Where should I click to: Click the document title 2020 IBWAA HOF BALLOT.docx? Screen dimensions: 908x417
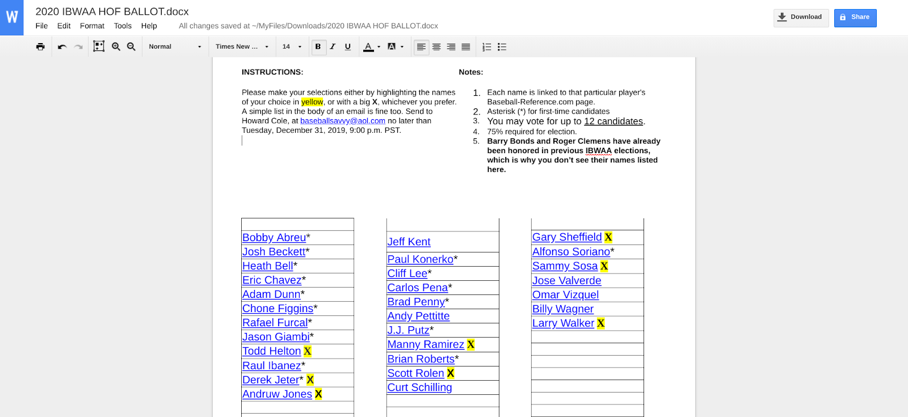[x=112, y=11]
